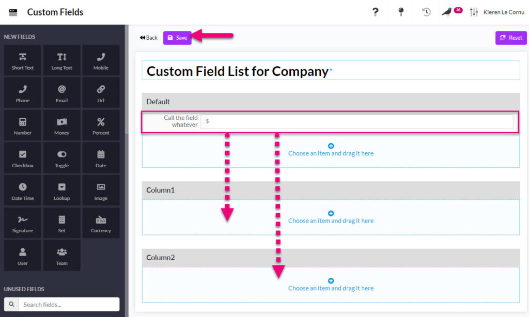The width and height of the screenshot is (529, 317).
Task: Click the NEW FIELDS heading
Action: click(x=20, y=37)
